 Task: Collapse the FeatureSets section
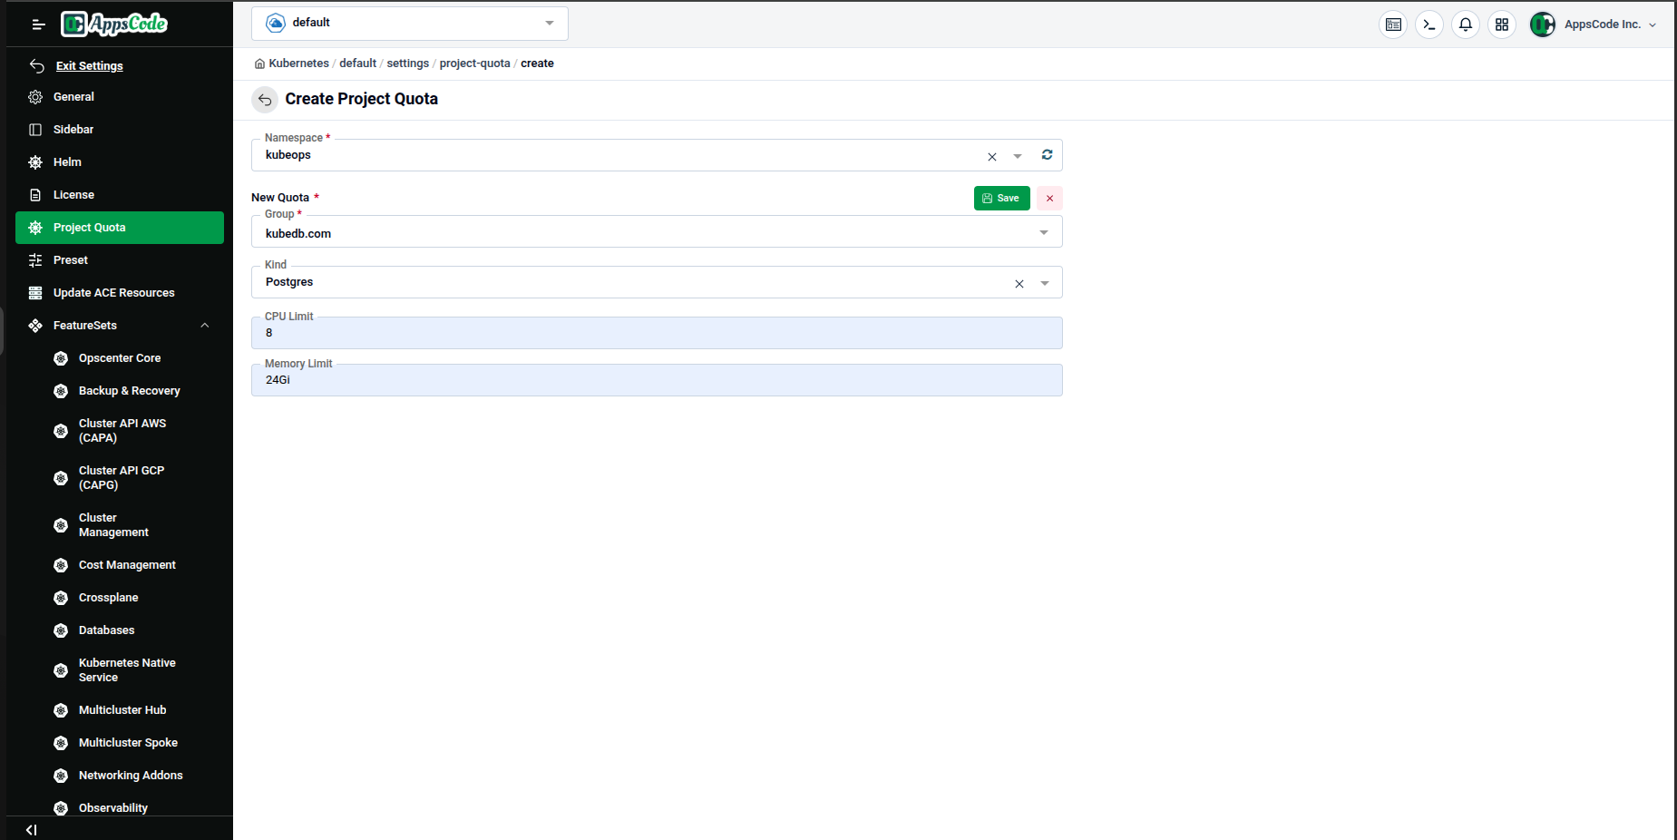(x=205, y=326)
